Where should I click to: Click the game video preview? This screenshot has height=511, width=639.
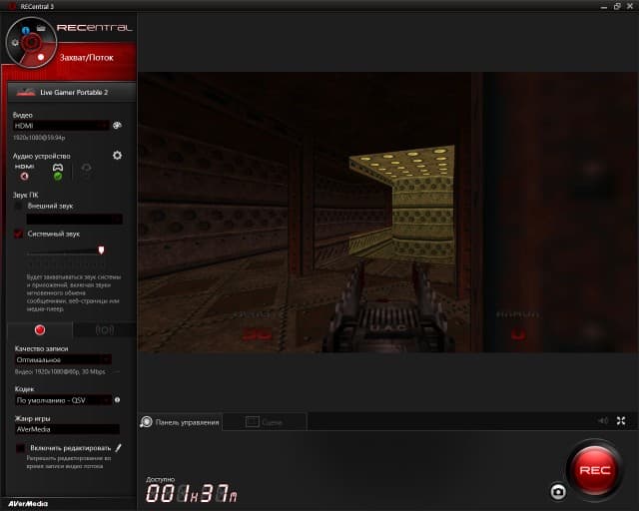[387, 213]
